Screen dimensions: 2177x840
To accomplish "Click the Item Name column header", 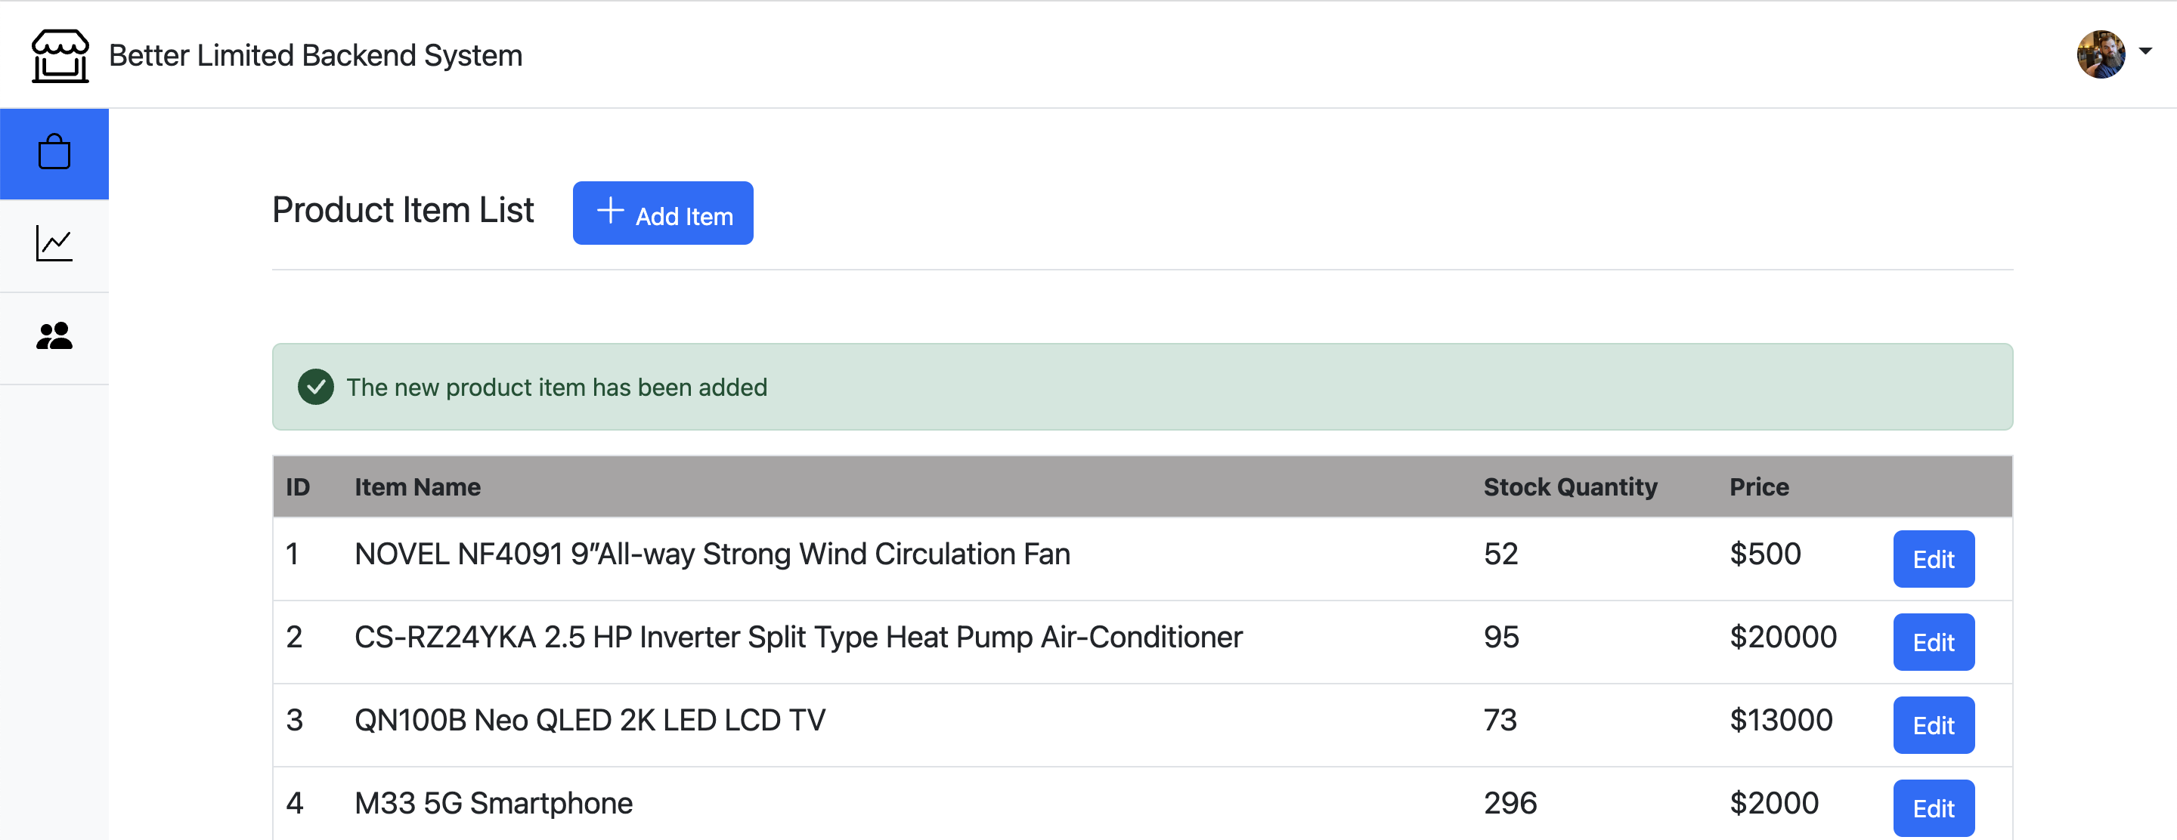I will (x=417, y=487).
